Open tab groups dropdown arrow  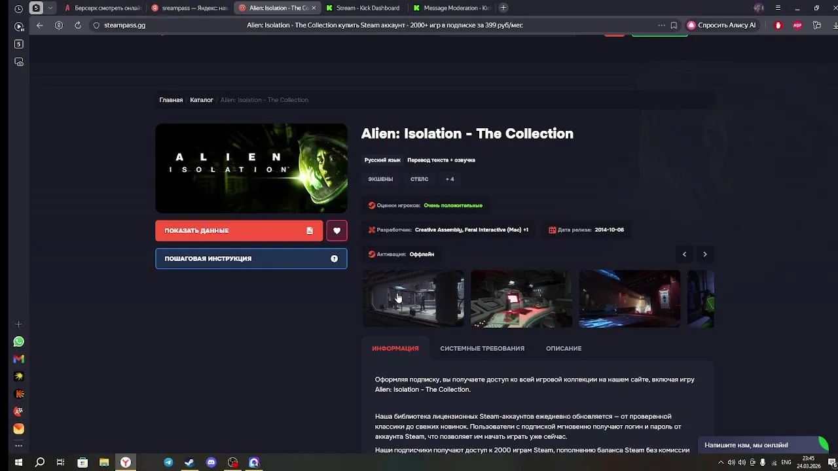pos(50,8)
